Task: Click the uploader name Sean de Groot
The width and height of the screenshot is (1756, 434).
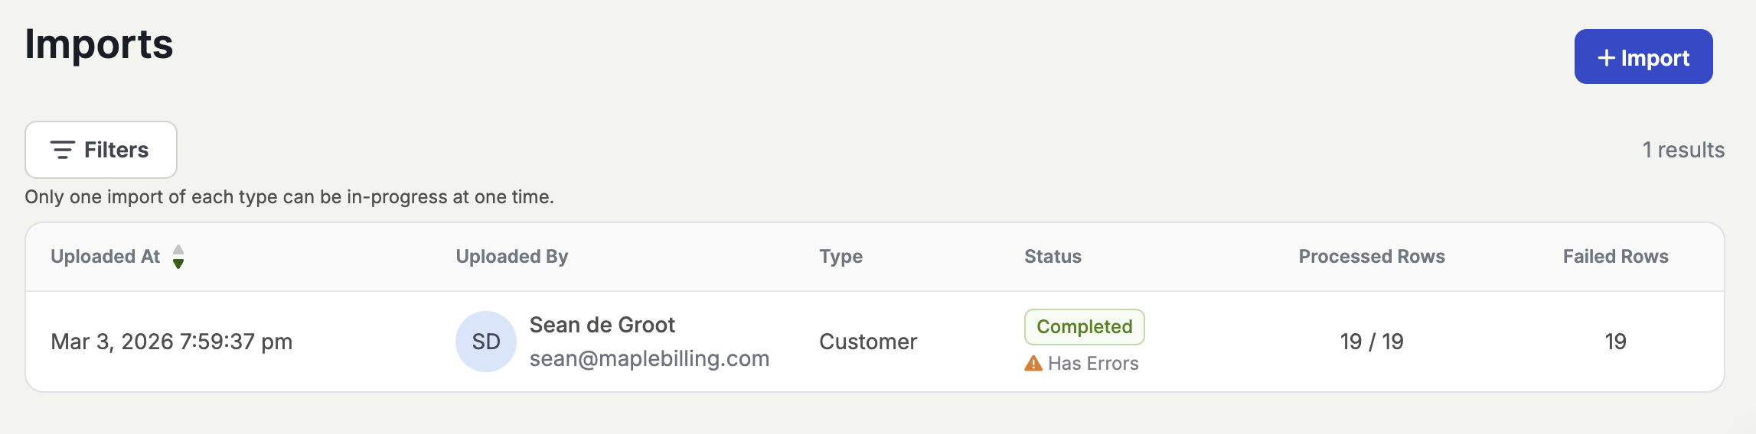Action: (x=602, y=325)
